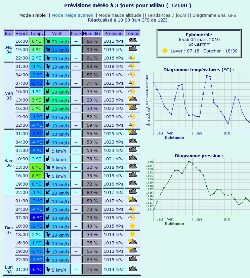Screen dimensions: 250x278
Task: Click cloud icon for Jeu 16:00
Action: [132, 41]
